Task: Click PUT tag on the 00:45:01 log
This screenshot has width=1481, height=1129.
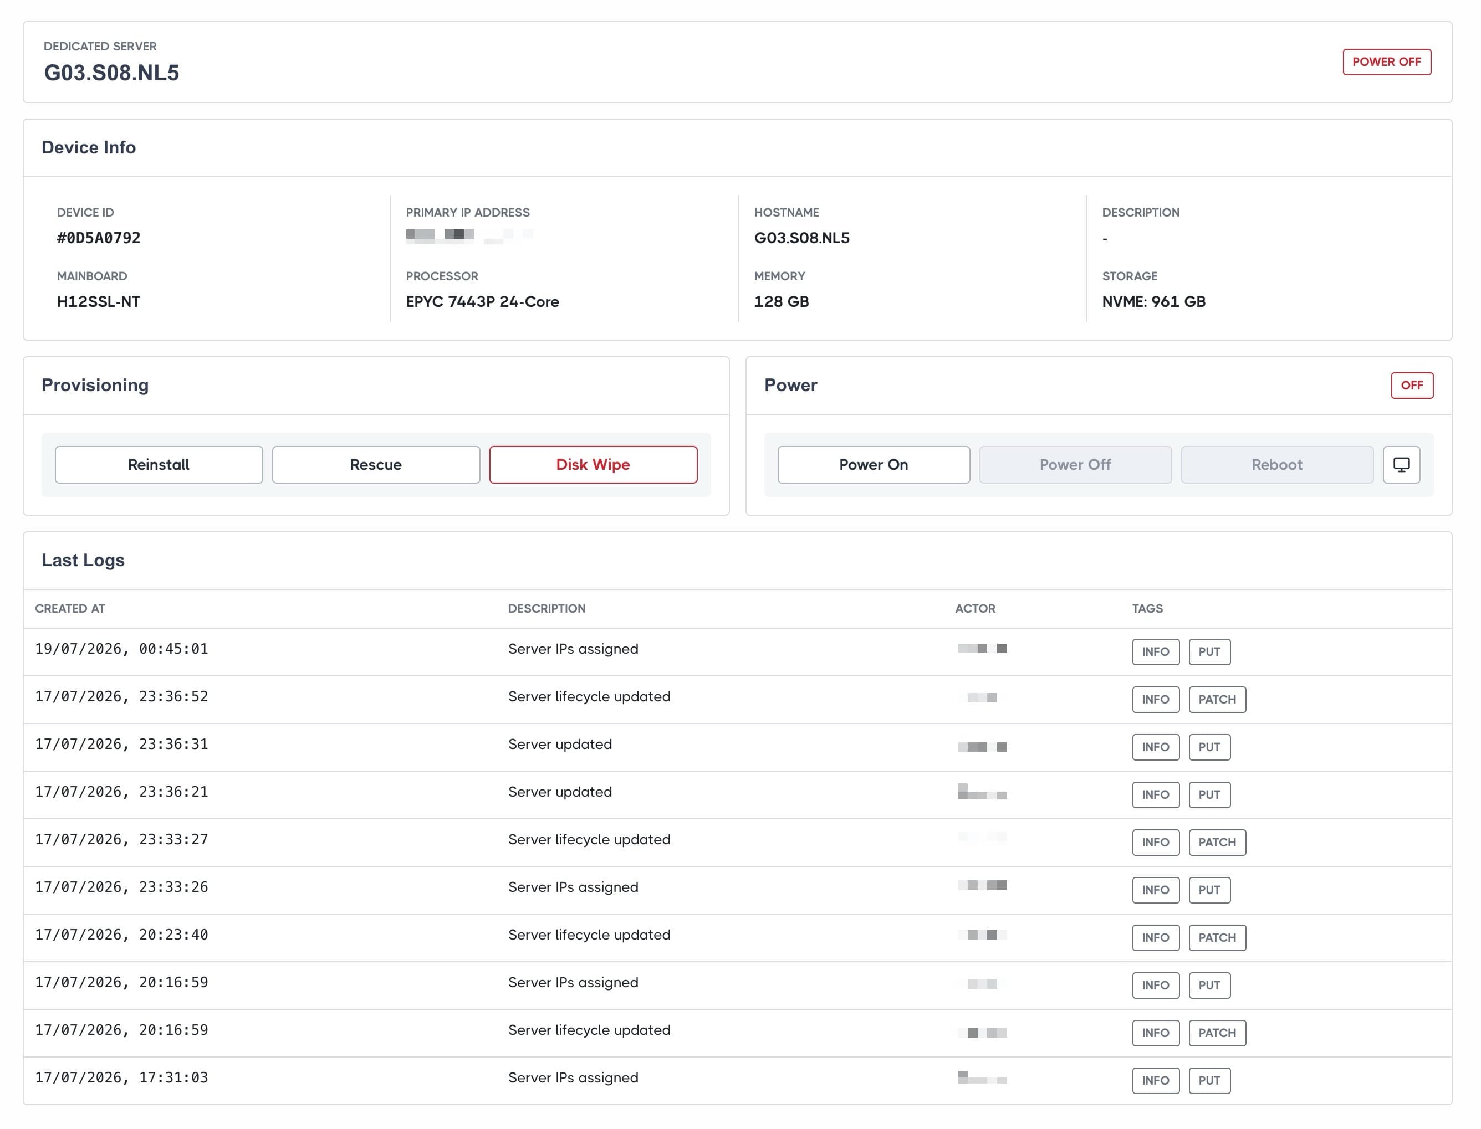Action: pyautogui.click(x=1209, y=652)
